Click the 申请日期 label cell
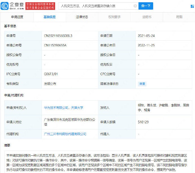The width and height of the screenshot is (195, 173). point(117,36)
